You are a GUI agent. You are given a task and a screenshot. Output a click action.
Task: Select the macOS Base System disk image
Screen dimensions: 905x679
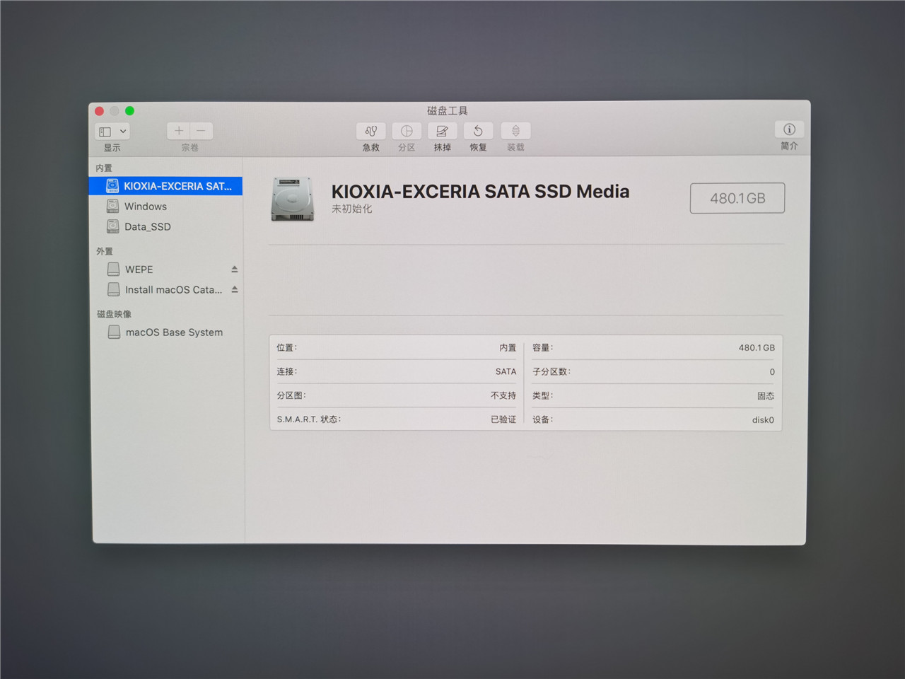tap(173, 332)
